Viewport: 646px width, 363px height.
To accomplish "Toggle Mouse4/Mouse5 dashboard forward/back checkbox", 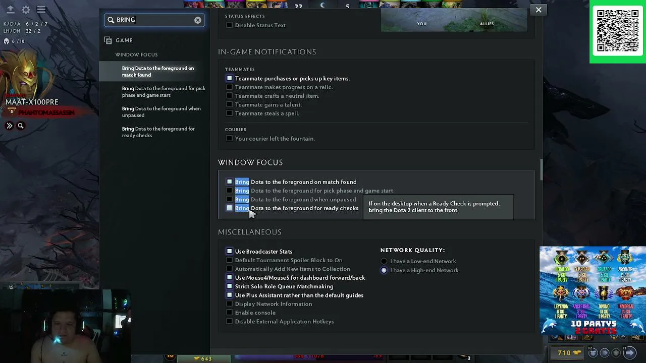I will (x=230, y=278).
